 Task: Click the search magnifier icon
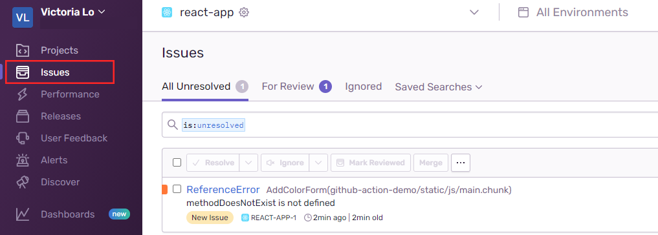coord(173,125)
